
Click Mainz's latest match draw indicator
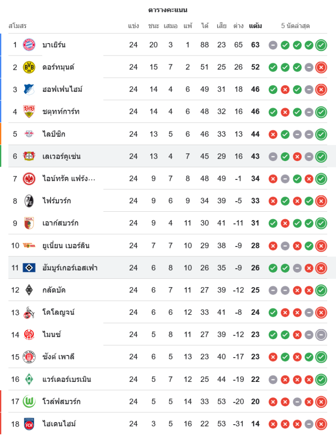click(x=321, y=335)
